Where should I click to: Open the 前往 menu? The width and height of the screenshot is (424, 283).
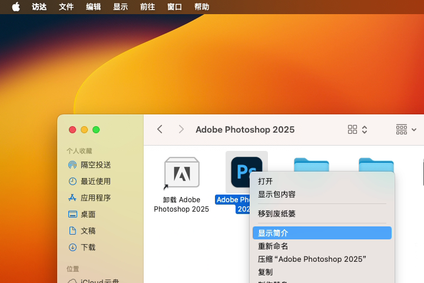[147, 6]
